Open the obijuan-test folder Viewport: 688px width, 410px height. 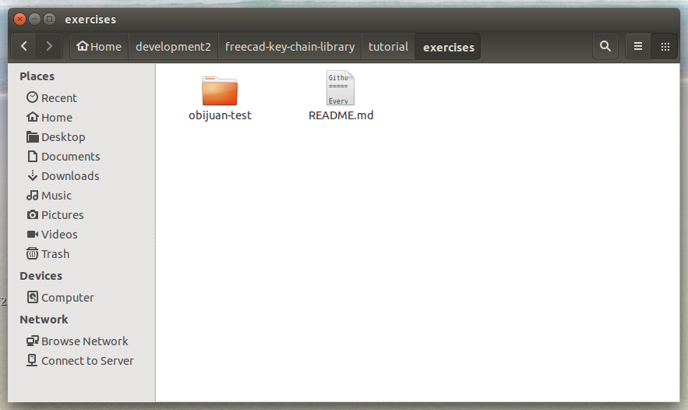pyautogui.click(x=220, y=92)
